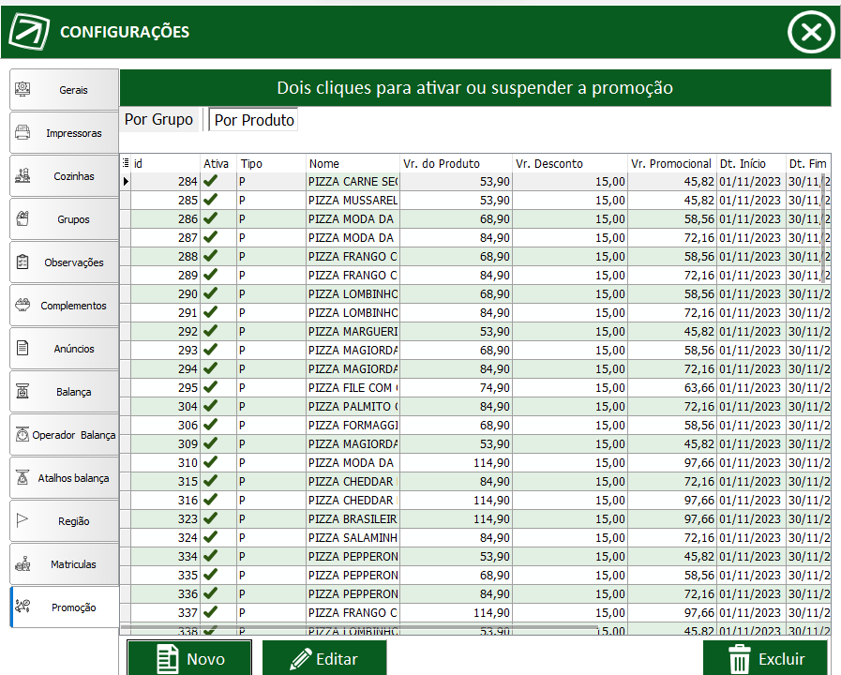The height and width of the screenshot is (675, 841).
Task: Toggle Ativa checkmark for promotion id 290
Action: click(210, 293)
